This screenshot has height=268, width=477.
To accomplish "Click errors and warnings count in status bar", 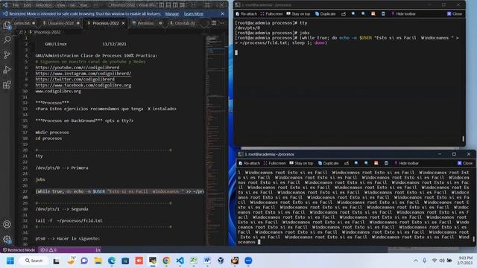I will pos(48,250).
